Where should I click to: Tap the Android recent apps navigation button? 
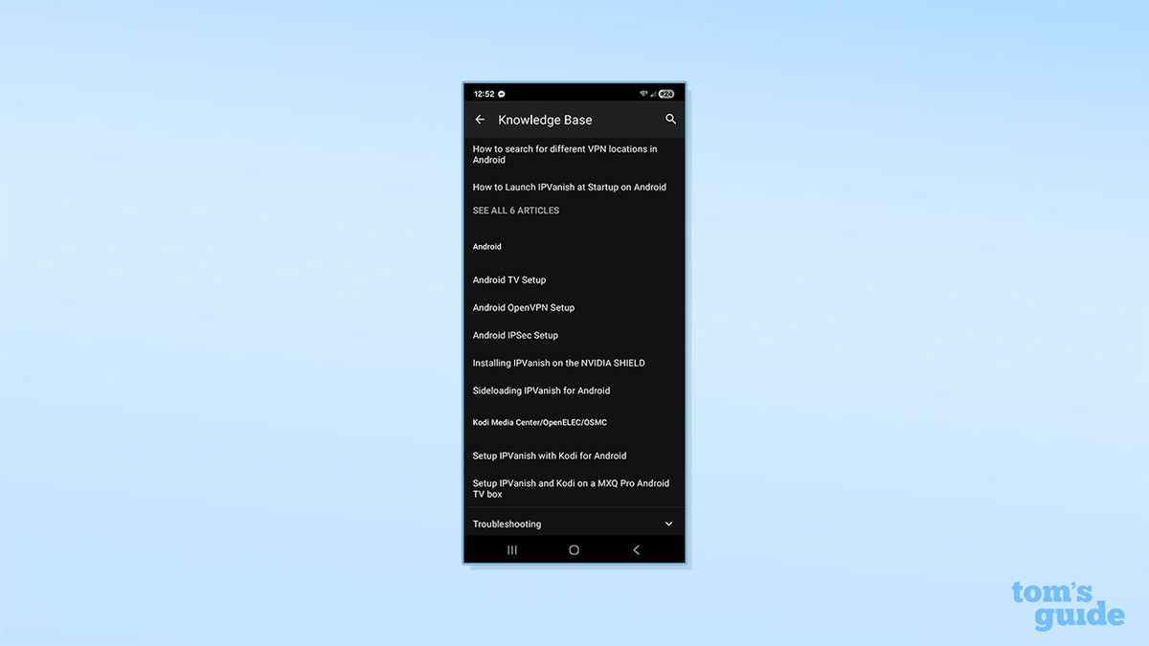(512, 550)
